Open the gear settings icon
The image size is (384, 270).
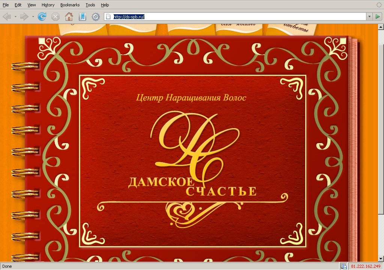96,16
